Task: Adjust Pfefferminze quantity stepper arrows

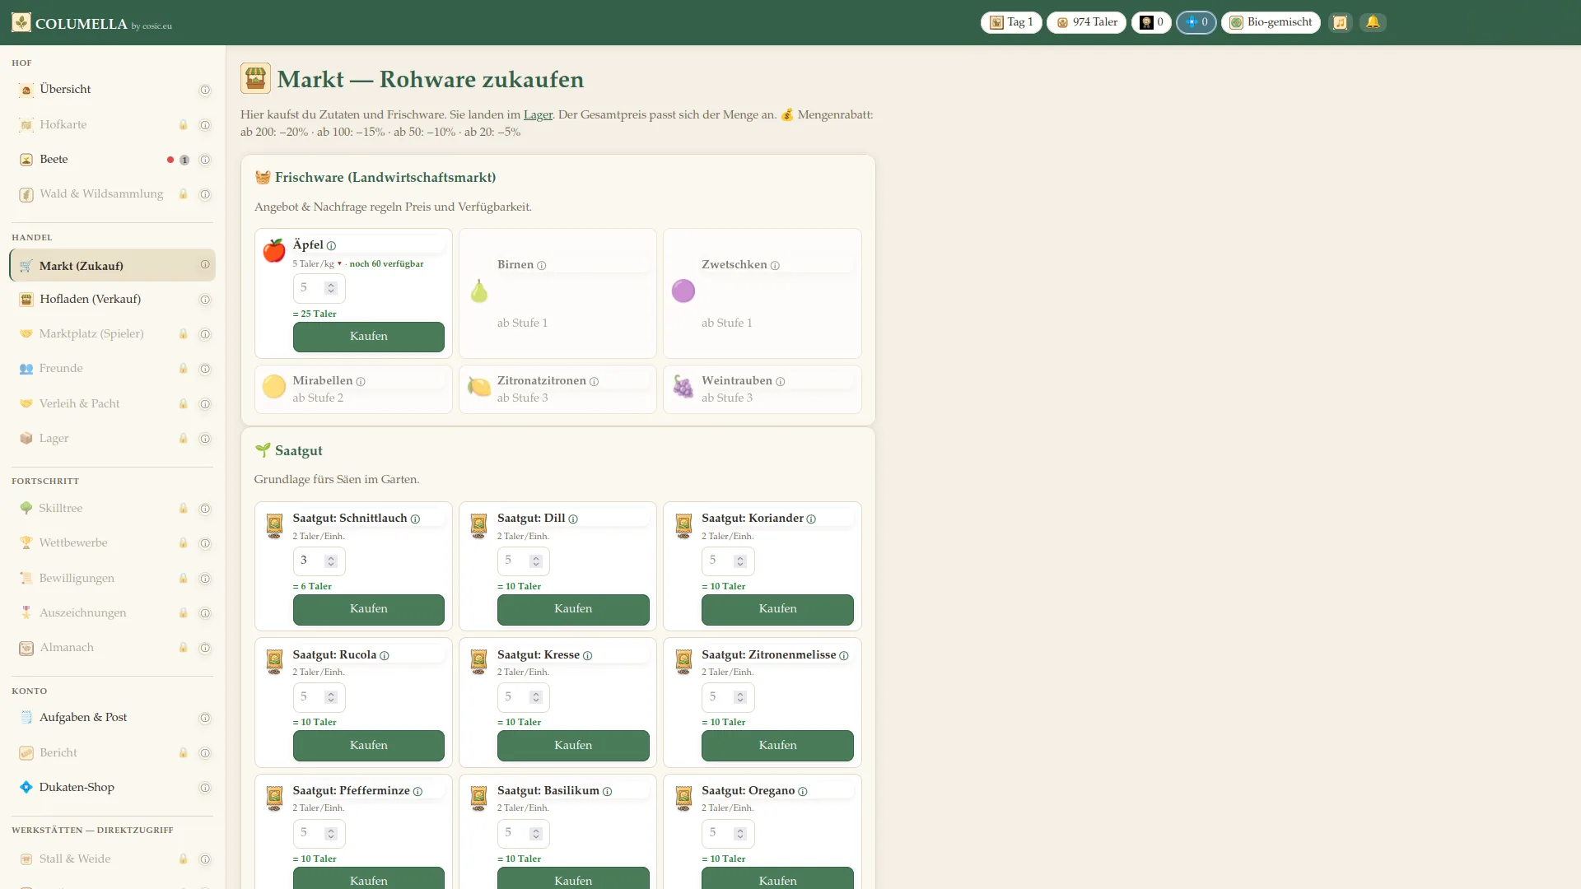Action: tap(331, 834)
